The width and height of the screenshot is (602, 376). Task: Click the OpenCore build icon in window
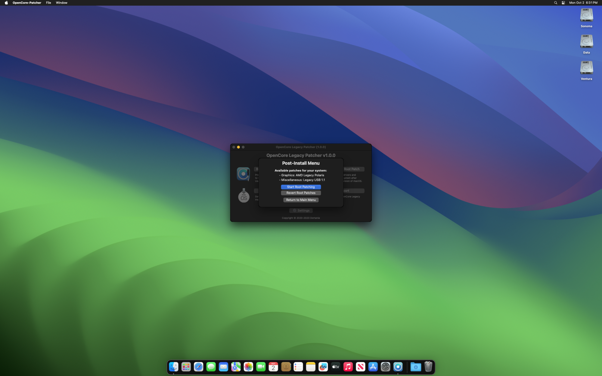[243, 174]
